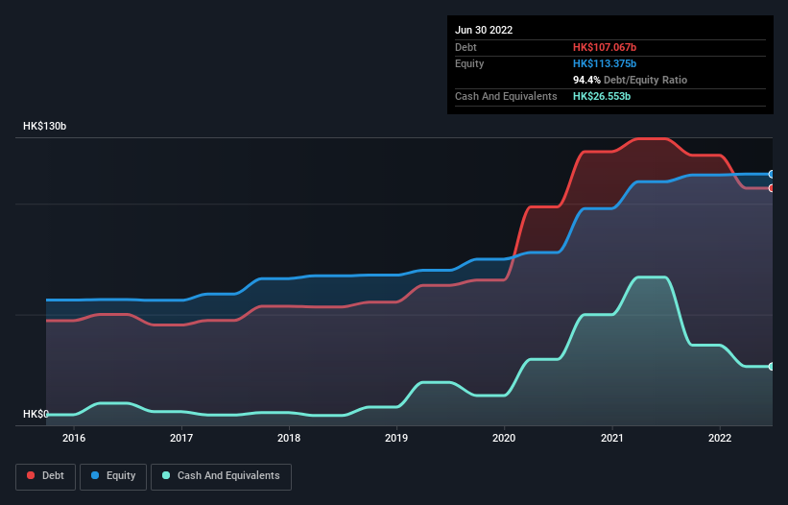Image resolution: width=788 pixels, height=505 pixels.
Task: Click the HK$113.375b equity value
Action: tap(605, 63)
